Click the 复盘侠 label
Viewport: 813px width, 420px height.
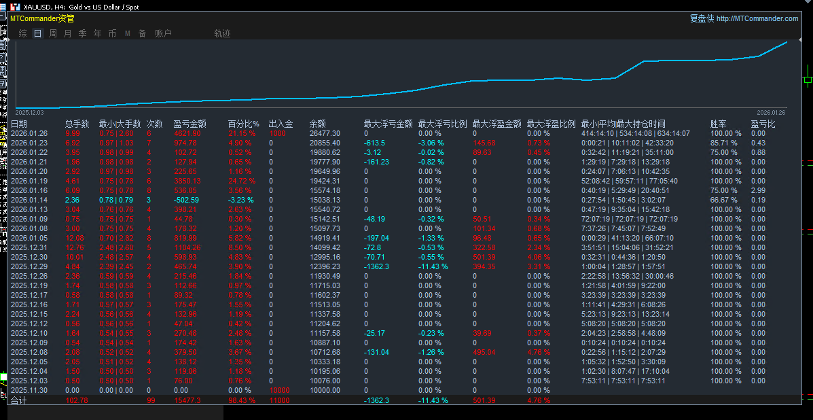(702, 18)
